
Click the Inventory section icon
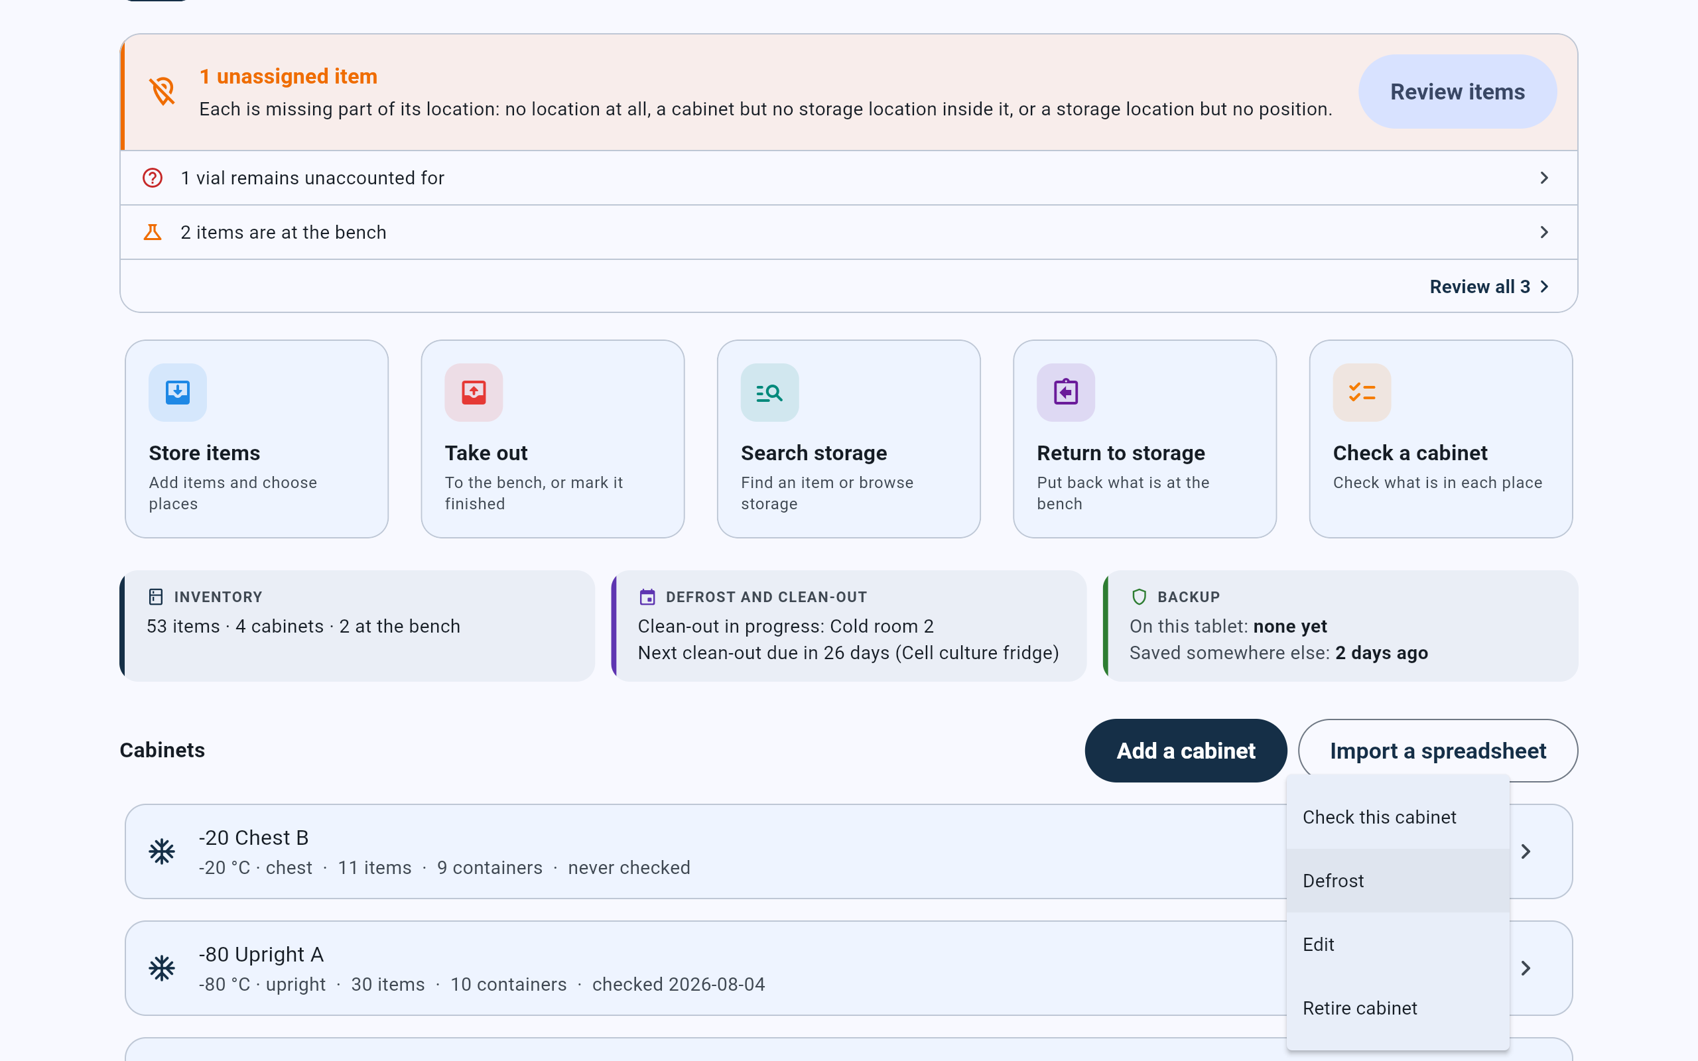click(156, 597)
